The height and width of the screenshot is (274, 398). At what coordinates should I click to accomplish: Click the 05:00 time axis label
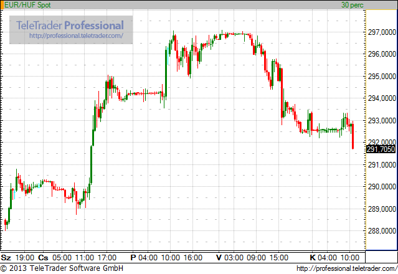pos(62,258)
